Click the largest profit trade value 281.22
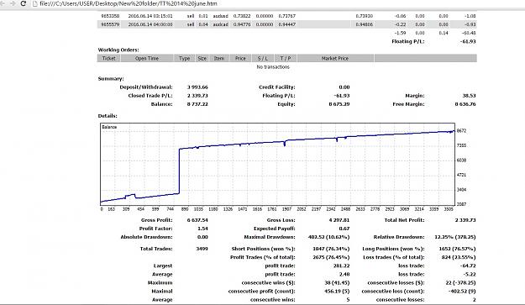Image resolution: width=525 pixels, height=305 pixels. [342, 266]
